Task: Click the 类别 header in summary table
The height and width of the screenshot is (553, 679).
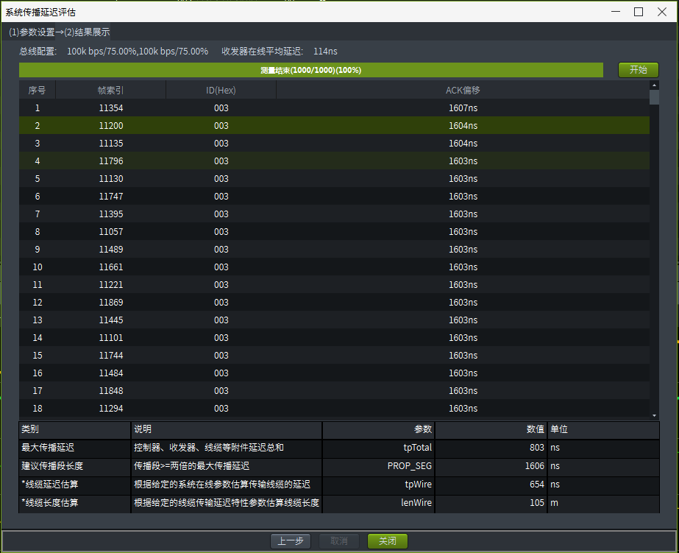Action: coord(74,429)
